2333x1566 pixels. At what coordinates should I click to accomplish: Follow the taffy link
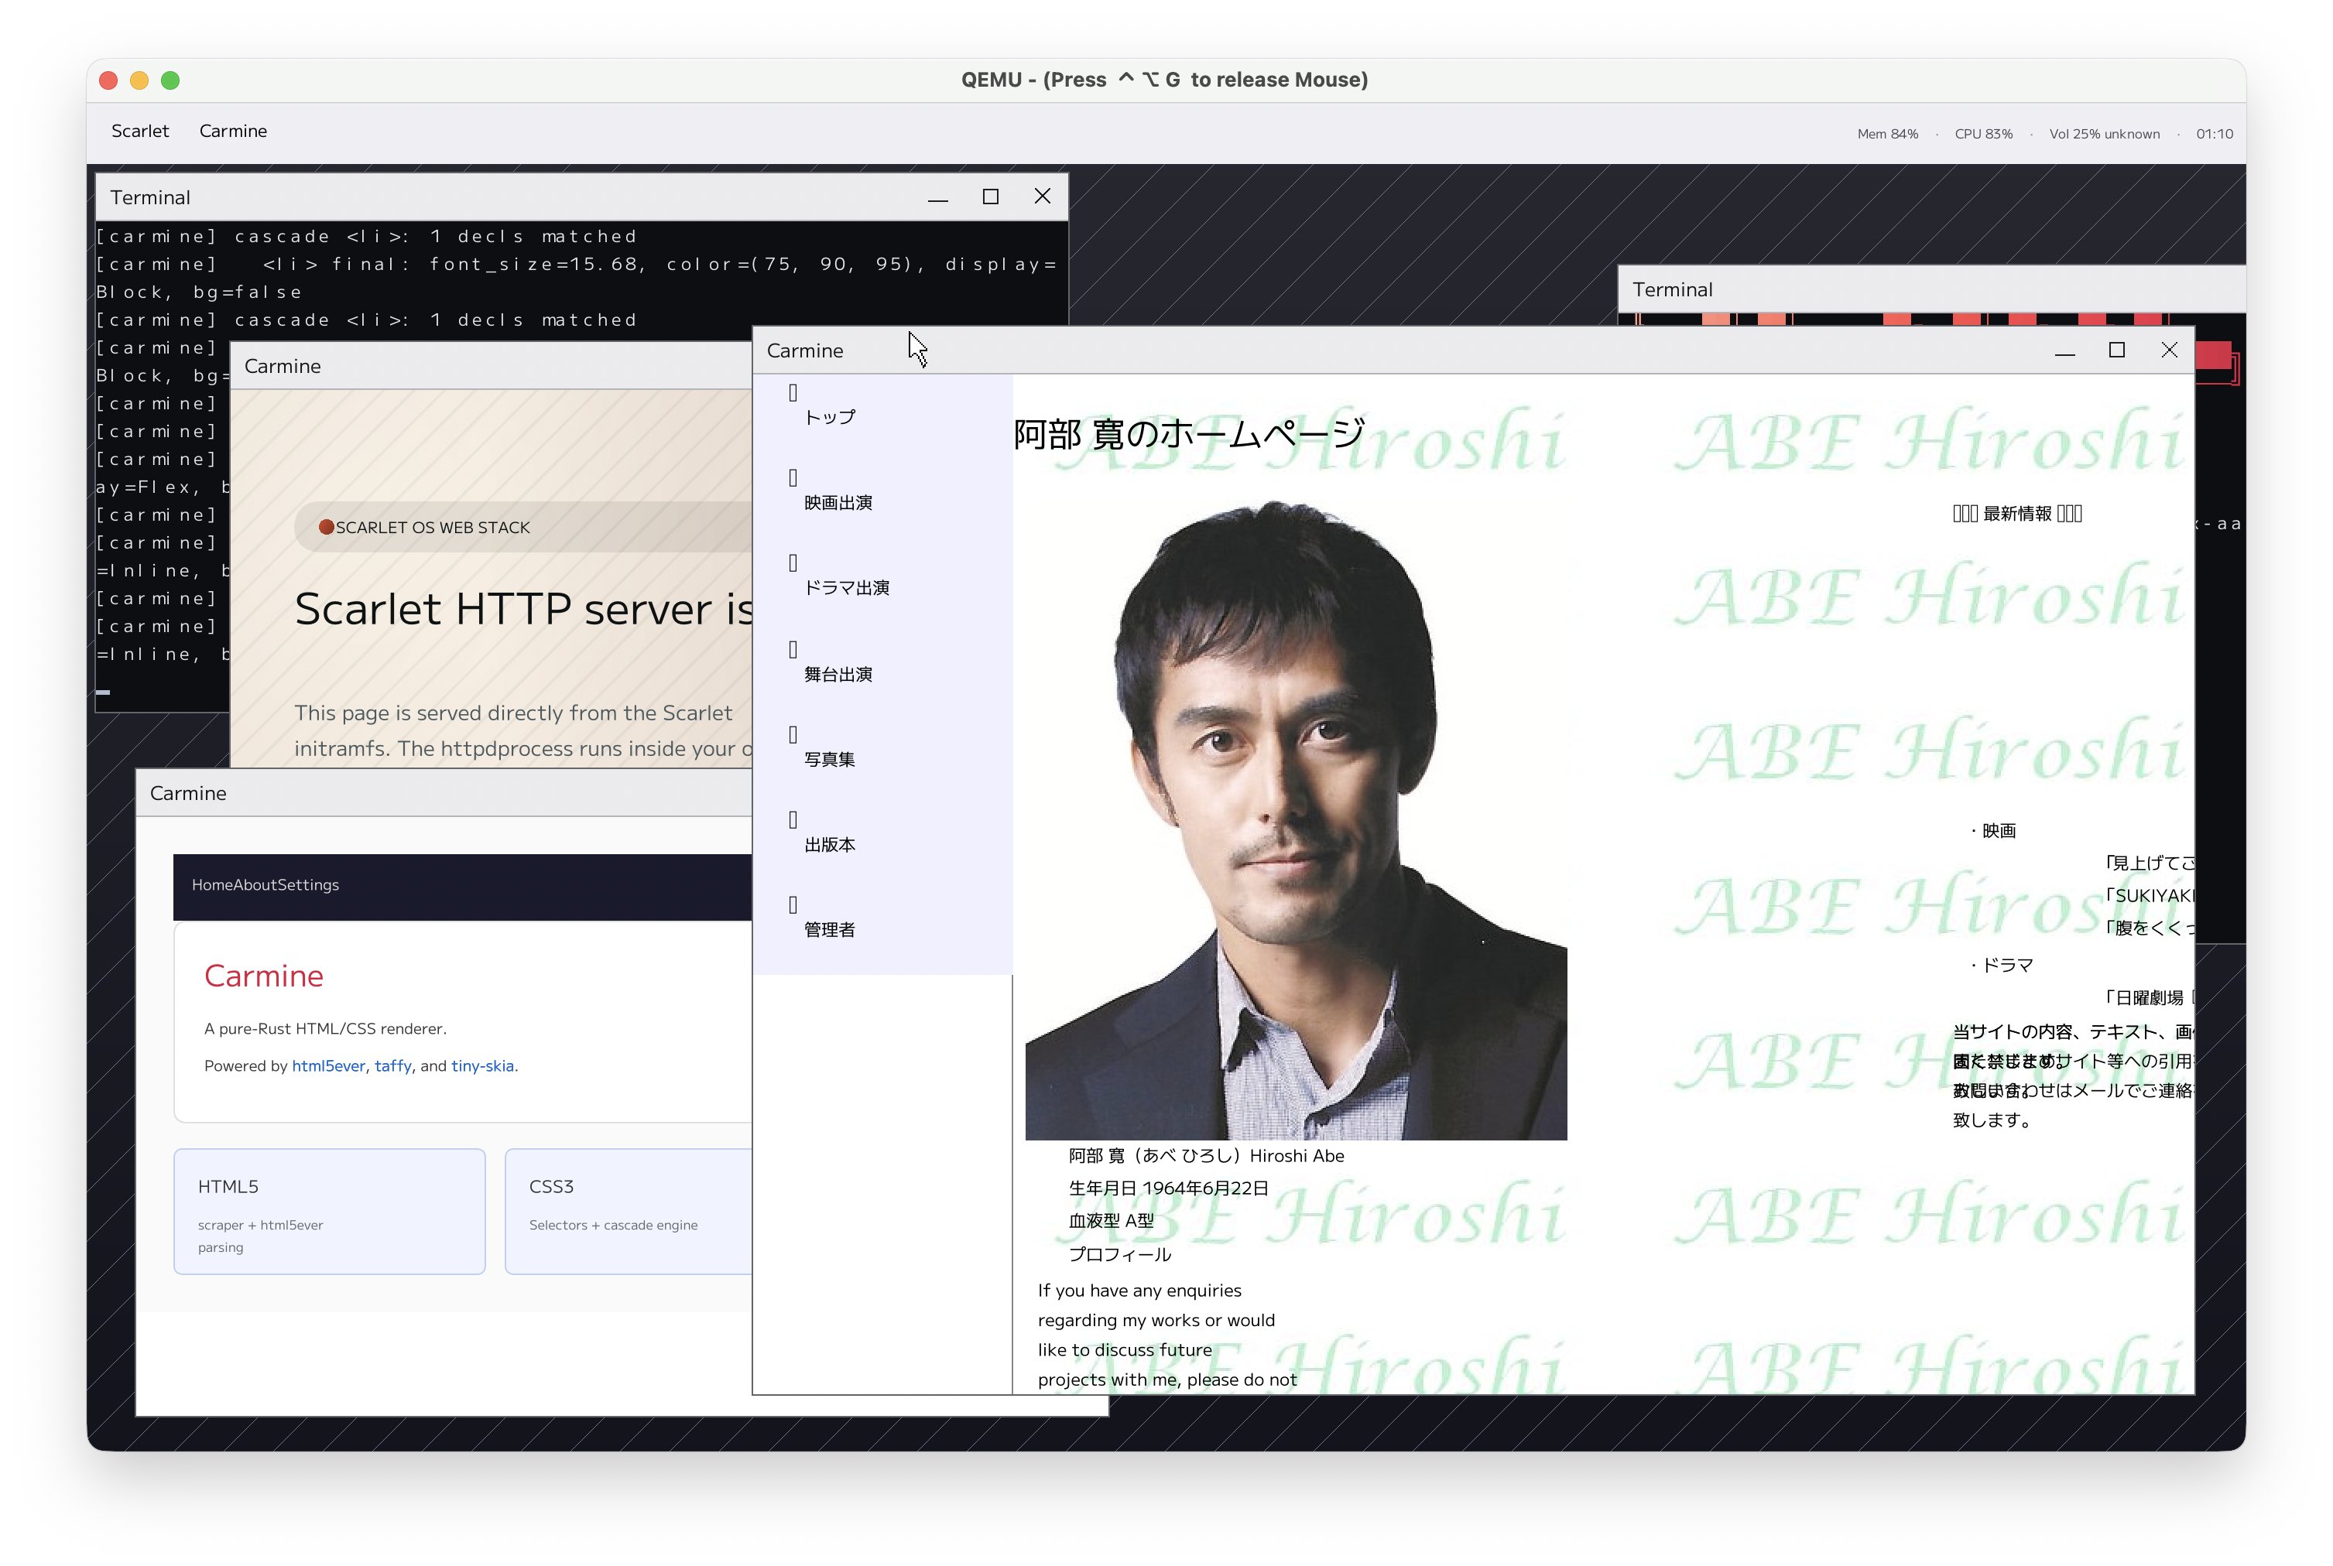coord(392,1065)
